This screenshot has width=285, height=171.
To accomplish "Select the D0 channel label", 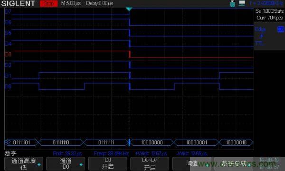I will (8, 86).
